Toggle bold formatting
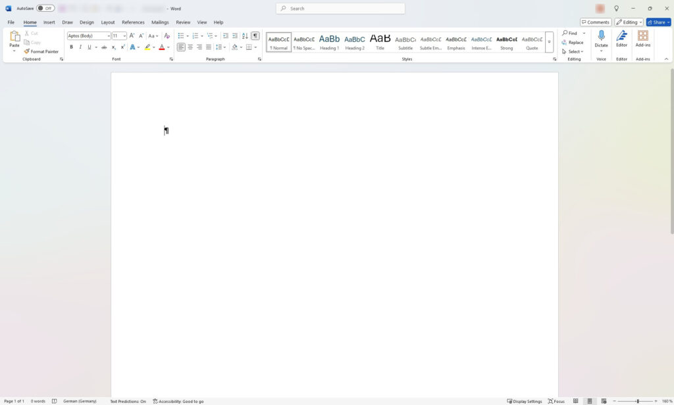Screen dimensions: 674x405 point(71,47)
